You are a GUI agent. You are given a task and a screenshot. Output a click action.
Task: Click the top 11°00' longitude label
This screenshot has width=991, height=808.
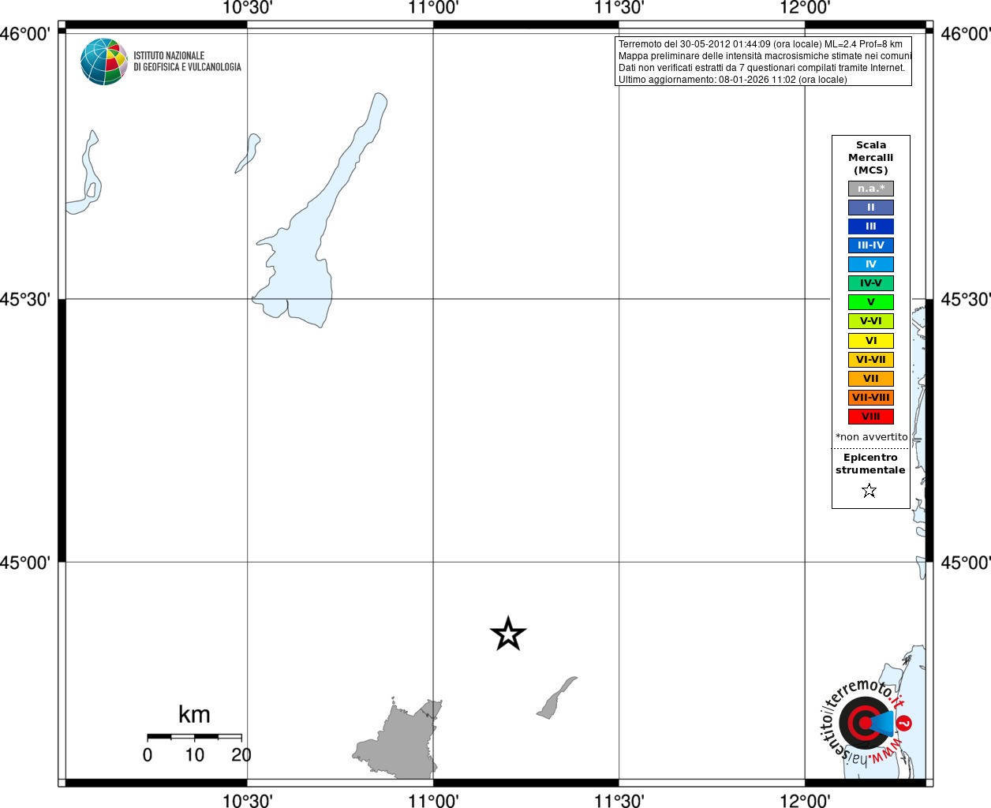pyautogui.click(x=433, y=8)
